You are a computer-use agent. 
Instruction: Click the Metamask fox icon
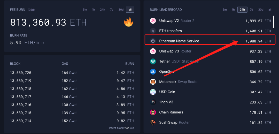click(x=153, y=82)
